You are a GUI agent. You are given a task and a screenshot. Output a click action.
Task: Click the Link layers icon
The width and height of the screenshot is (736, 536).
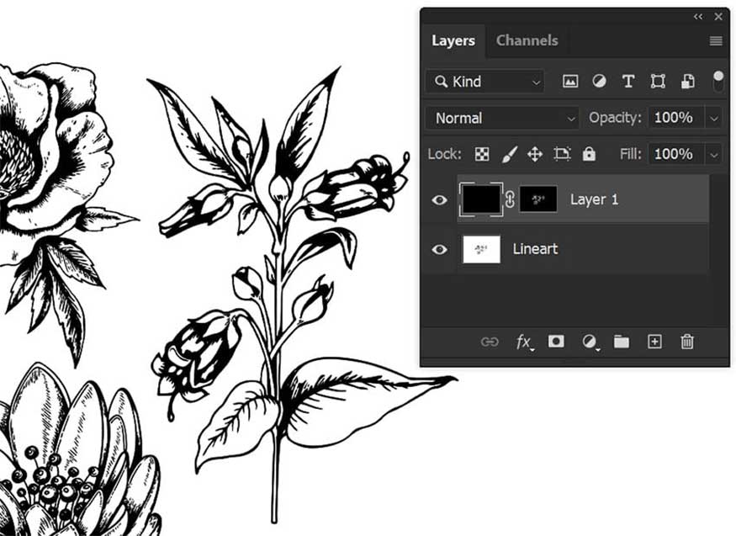pyautogui.click(x=490, y=342)
